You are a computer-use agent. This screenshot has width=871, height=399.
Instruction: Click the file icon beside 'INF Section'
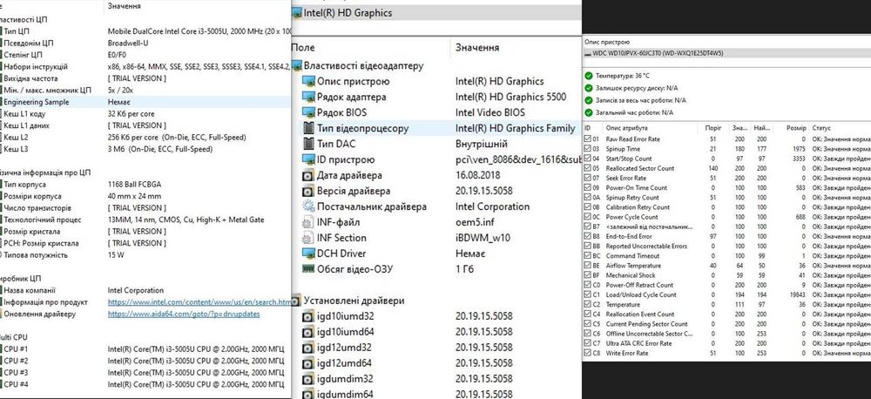pyautogui.click(x=308, y=238)
